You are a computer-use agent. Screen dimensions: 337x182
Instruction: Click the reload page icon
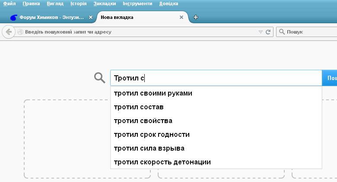[x=268, y=32]
